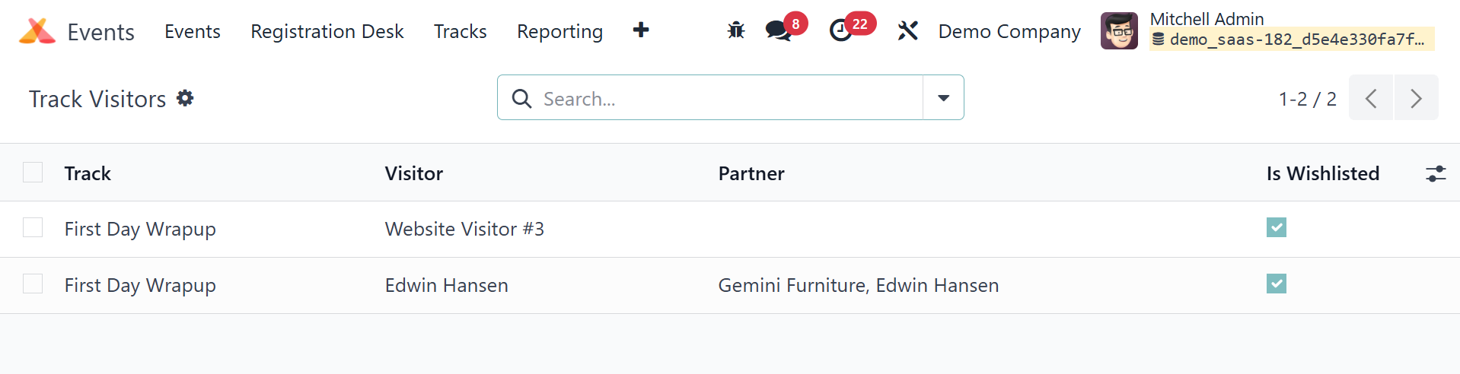Select the Website Visitor #3 row checkbox
The width and height of the screenshot is (1460, 374).
(33, 227)
